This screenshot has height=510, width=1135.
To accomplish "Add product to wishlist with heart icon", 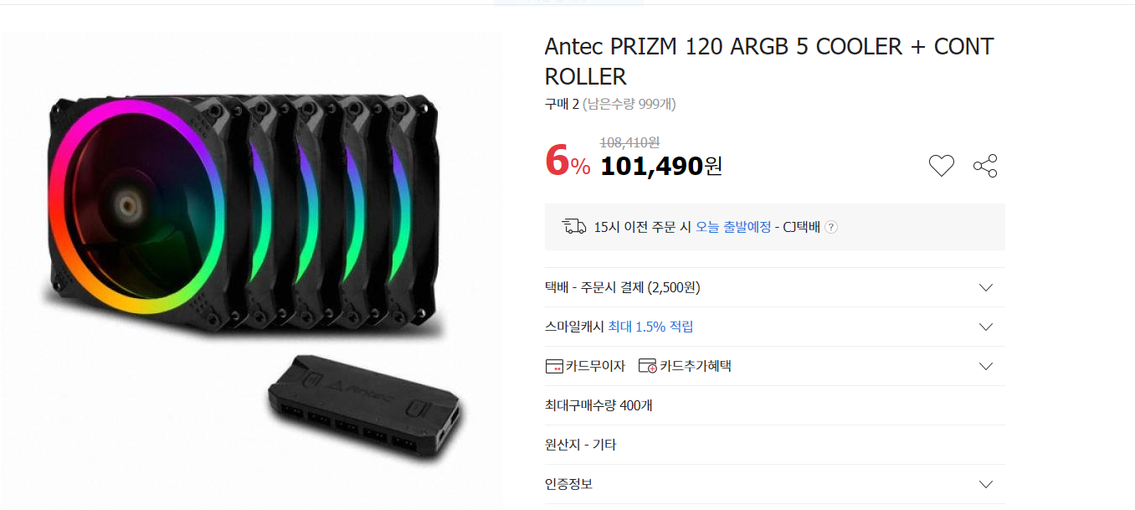I will tap(942, 166).
